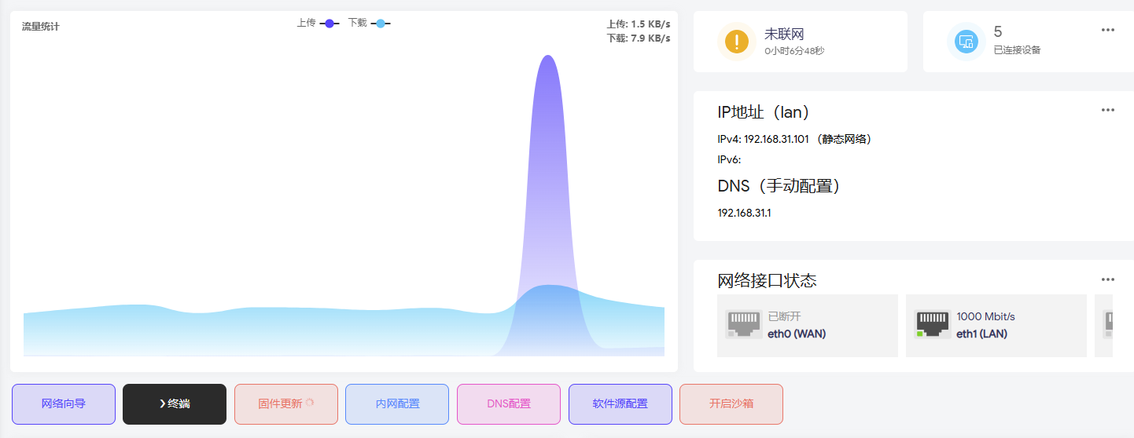Click the 内网配置 button
This screenshot has height=438, width=1134.
397,404
